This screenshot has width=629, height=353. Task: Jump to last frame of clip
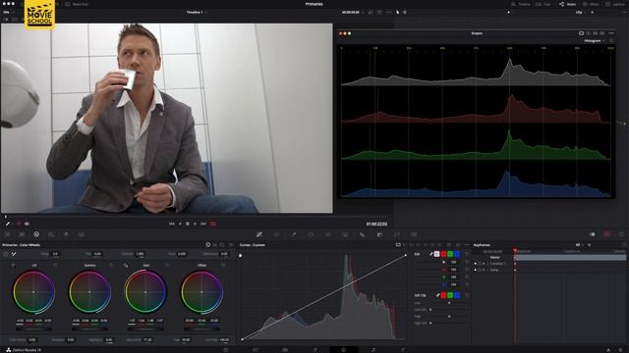(203, 224)
